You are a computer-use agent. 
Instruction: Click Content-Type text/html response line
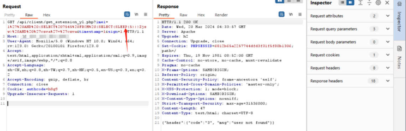pyautogui.click(x=207, y=113)
